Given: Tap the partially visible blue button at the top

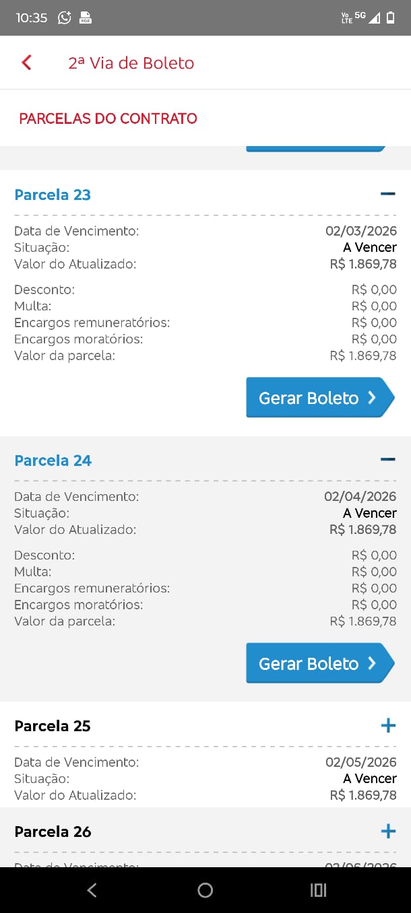Looking at the screenshot, I should [315, 147].
